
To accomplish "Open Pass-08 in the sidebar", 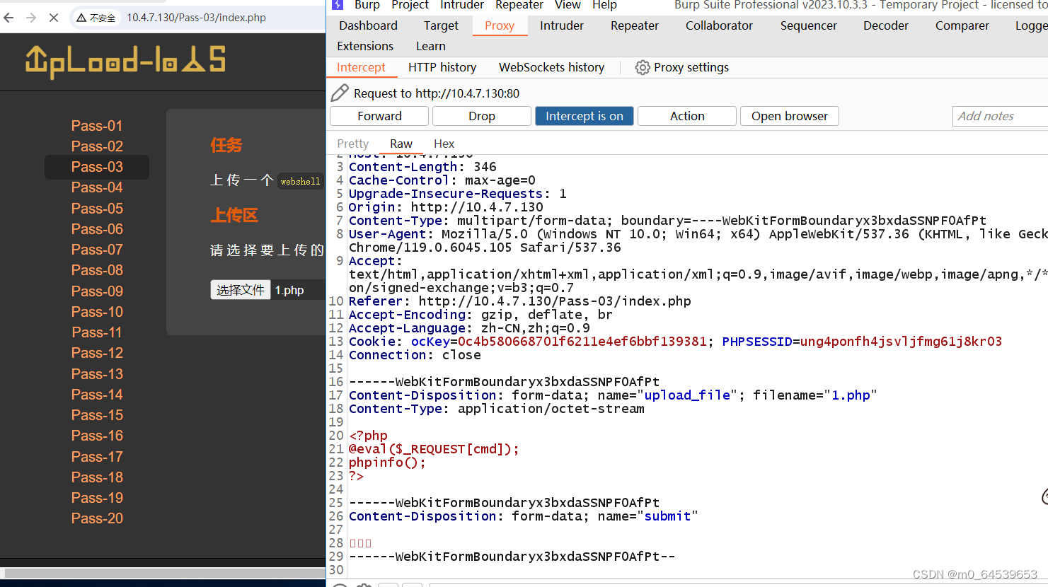I will (x=97, y=270).
